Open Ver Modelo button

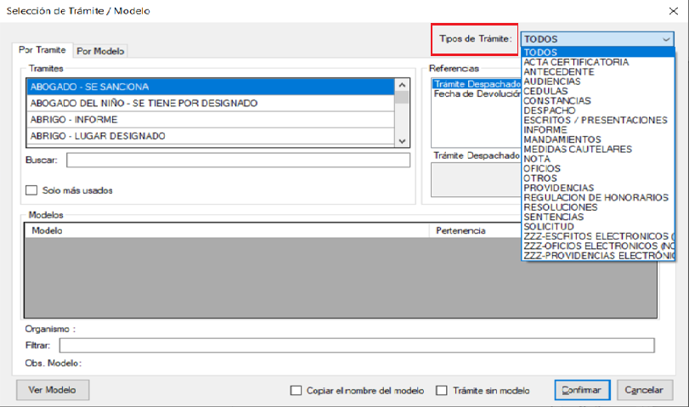[x=53, y=390]
